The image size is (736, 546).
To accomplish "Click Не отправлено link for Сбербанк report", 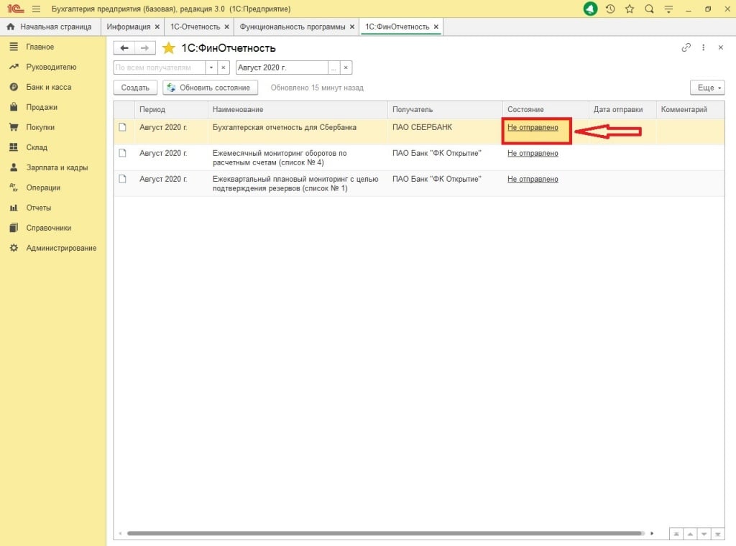I will (x=533, y=128).
